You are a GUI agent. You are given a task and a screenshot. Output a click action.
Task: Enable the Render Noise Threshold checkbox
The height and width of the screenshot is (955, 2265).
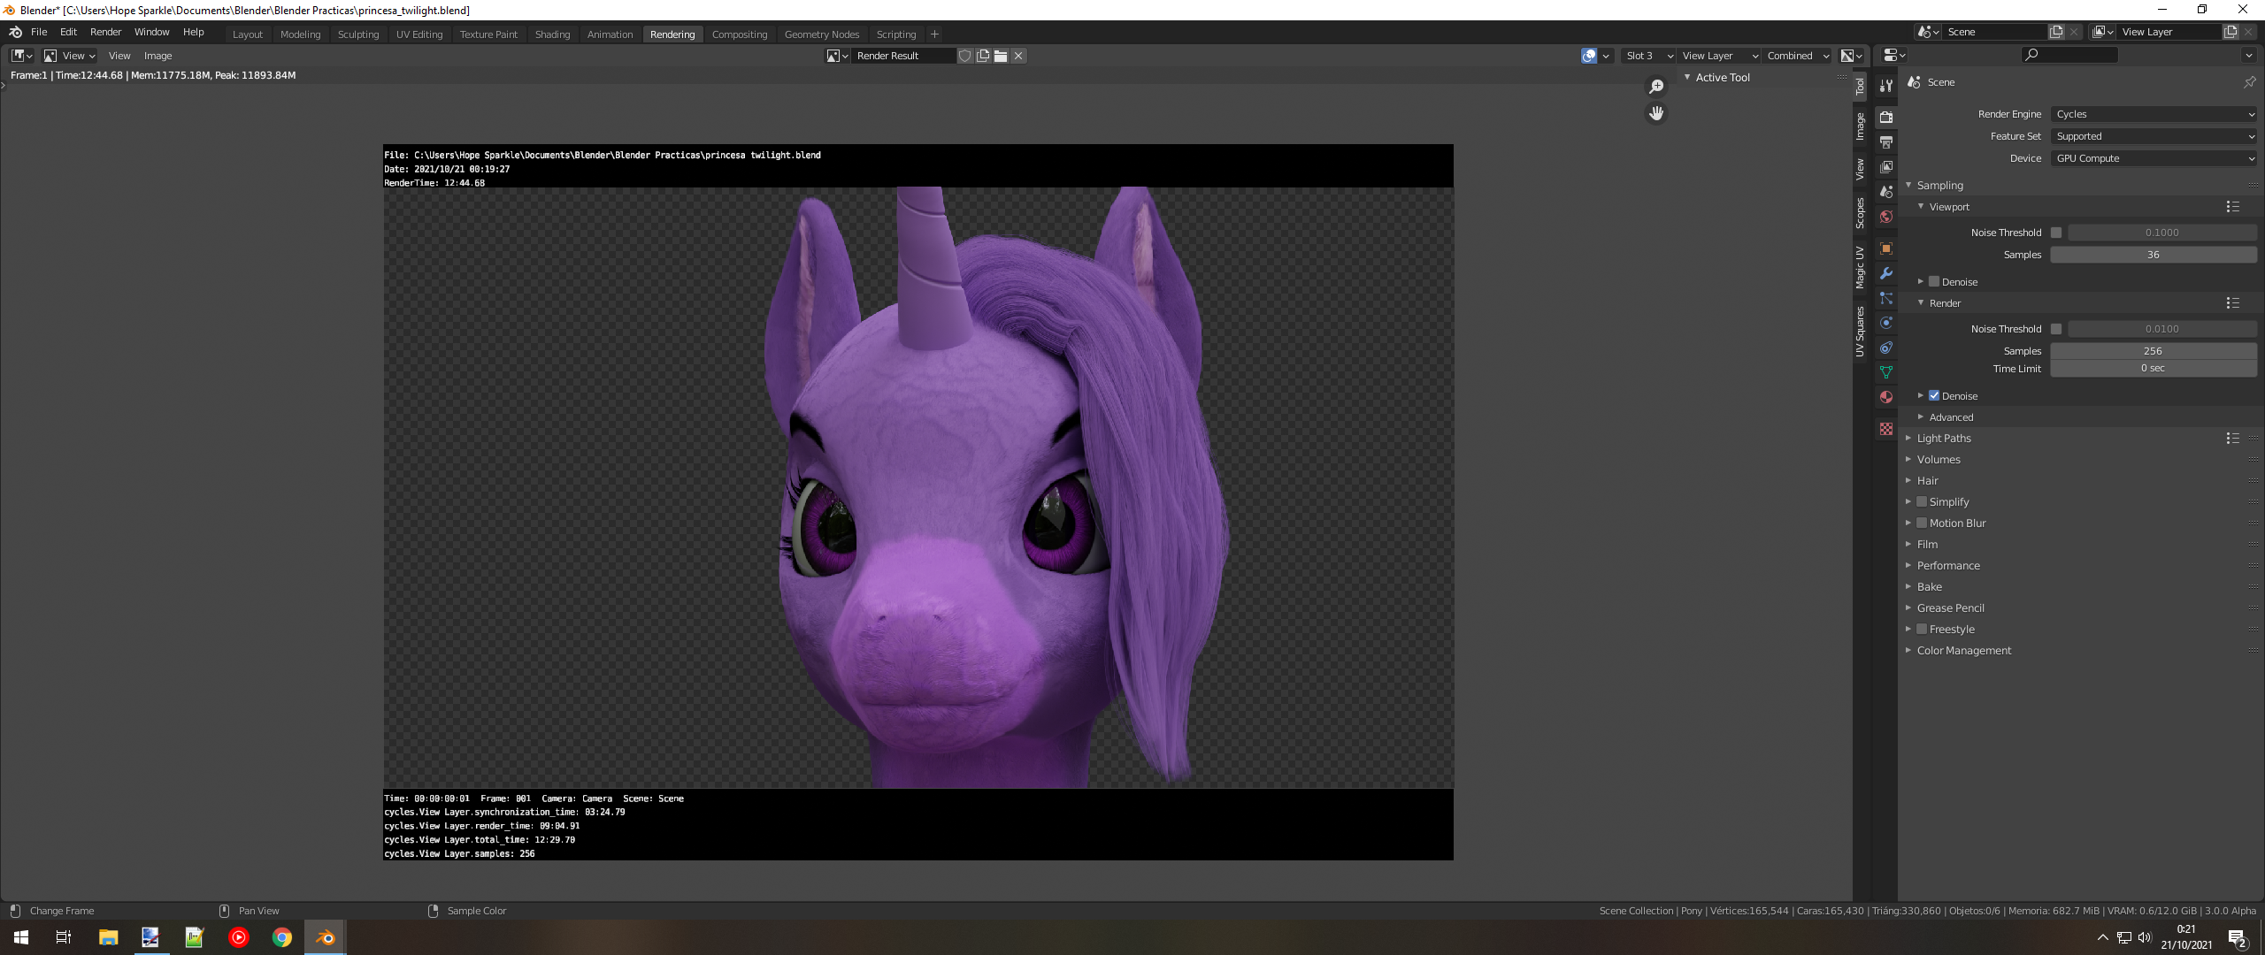(2056, 329)
